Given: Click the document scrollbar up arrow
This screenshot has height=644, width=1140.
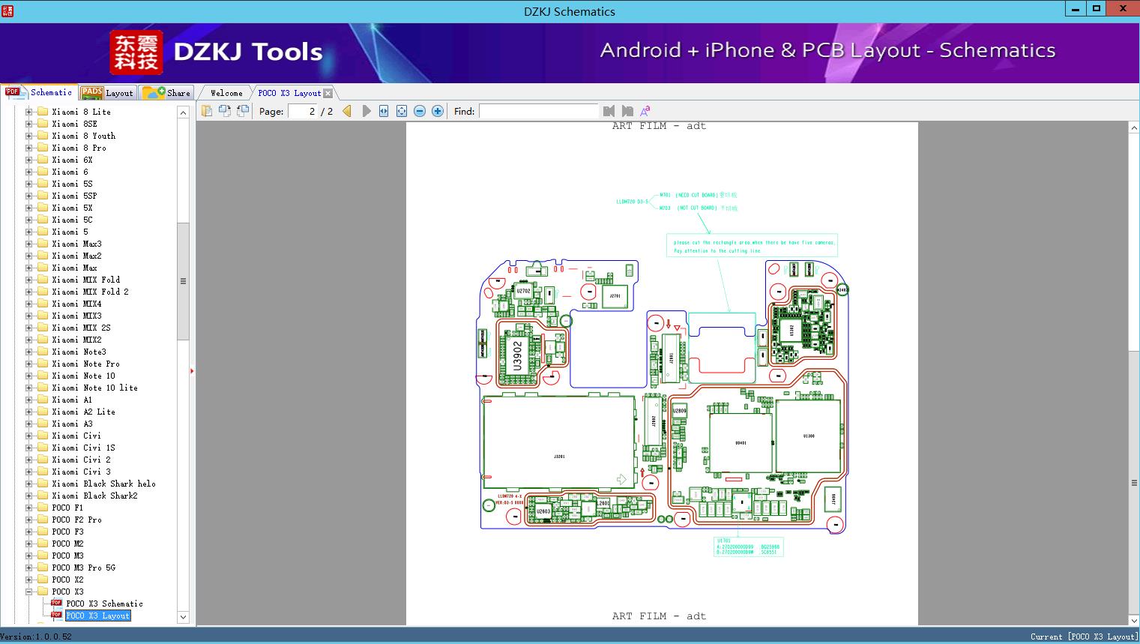Looking at the screenshot, I should tap(1134, 128).
